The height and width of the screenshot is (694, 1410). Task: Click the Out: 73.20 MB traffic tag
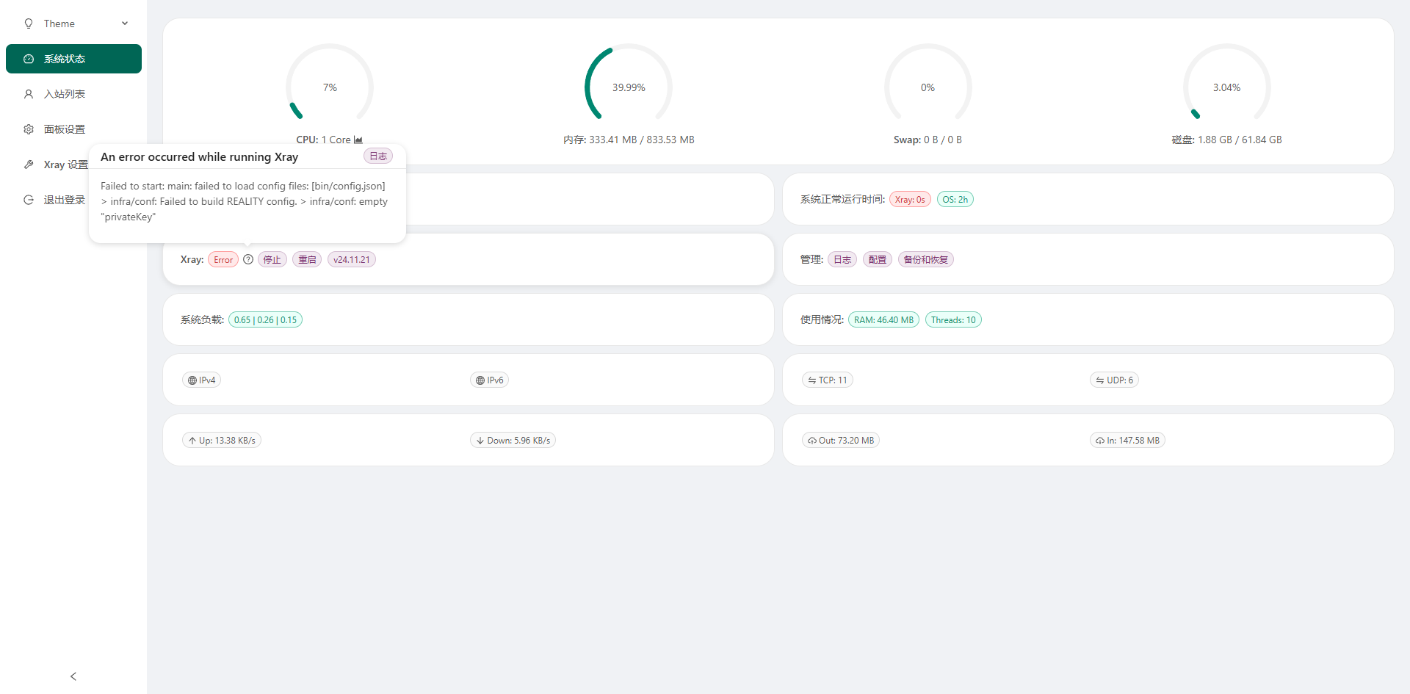(841, 440)
